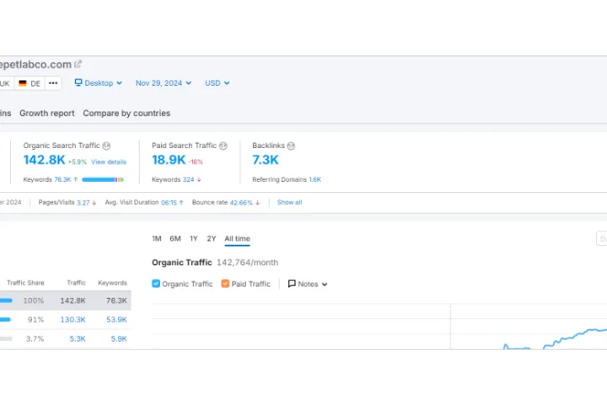607x404 pixels.
Task: Click the Keywords column header
Action: click(112, 283)
